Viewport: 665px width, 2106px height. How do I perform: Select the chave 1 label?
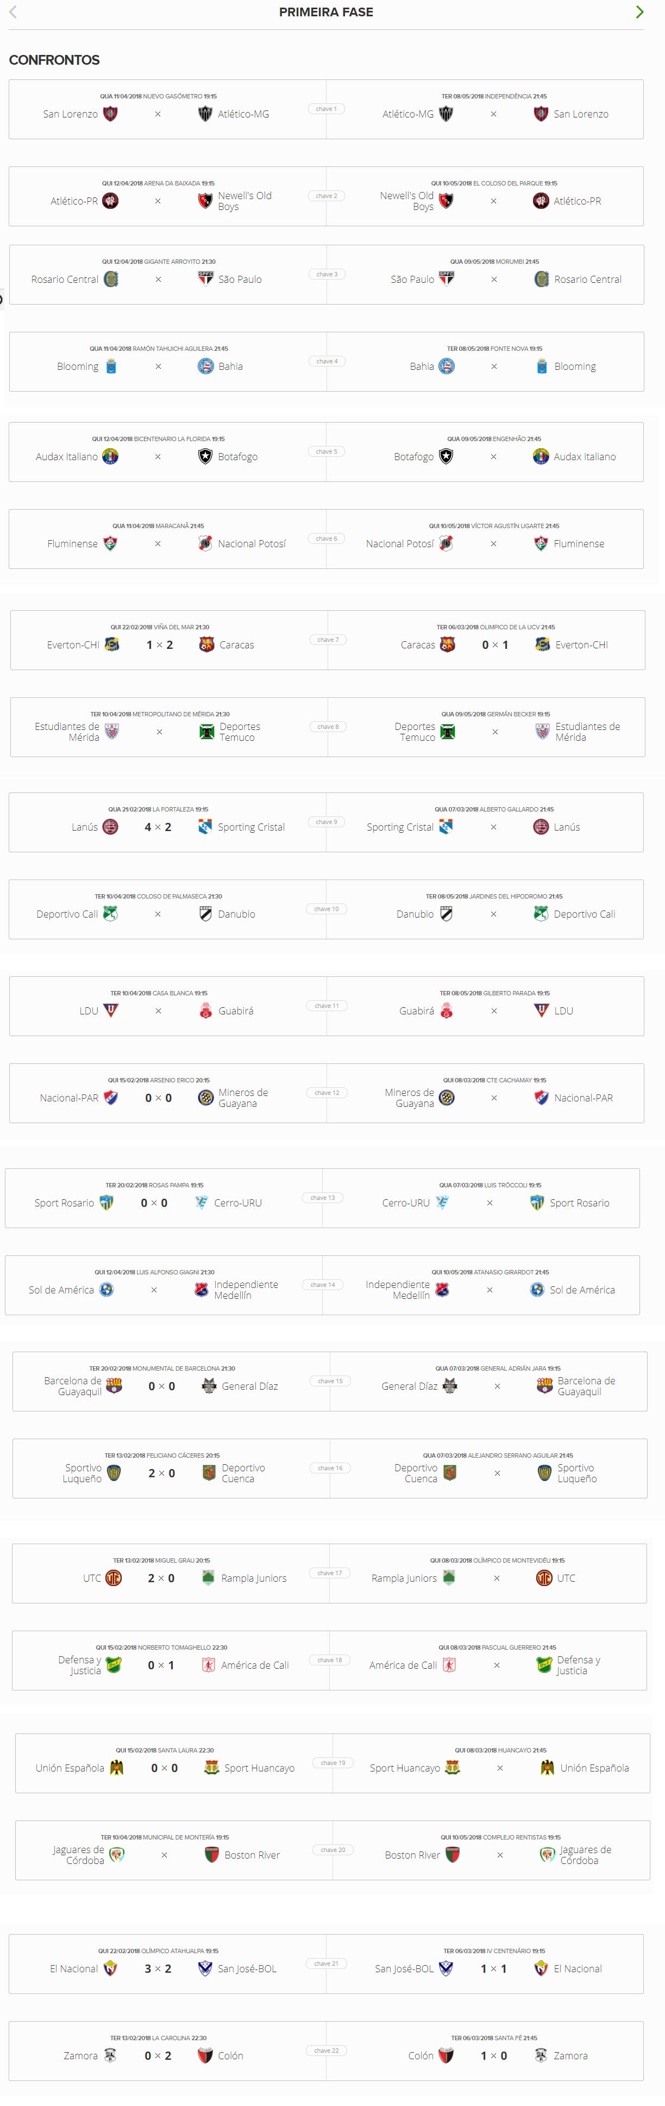326,109
